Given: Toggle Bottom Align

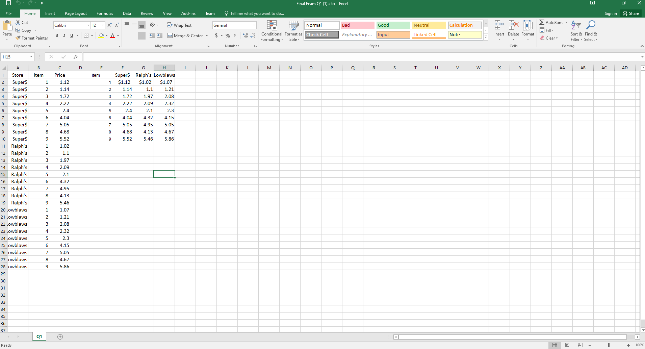Looking at the screenshot, I should coord(142,25).
